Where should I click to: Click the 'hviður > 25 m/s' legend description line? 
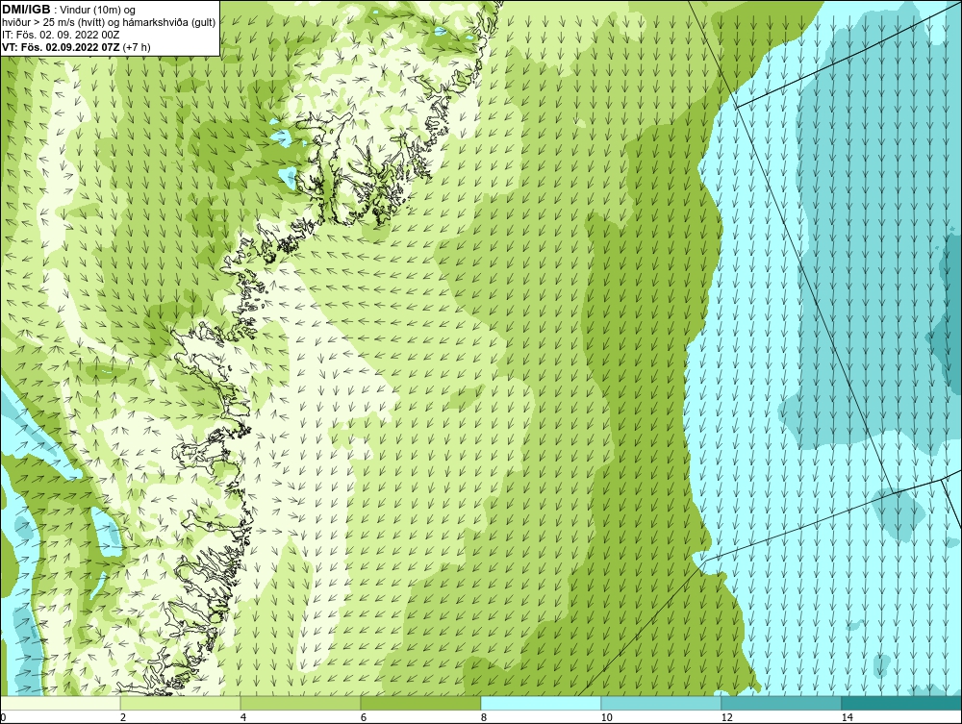pos(109,22)
